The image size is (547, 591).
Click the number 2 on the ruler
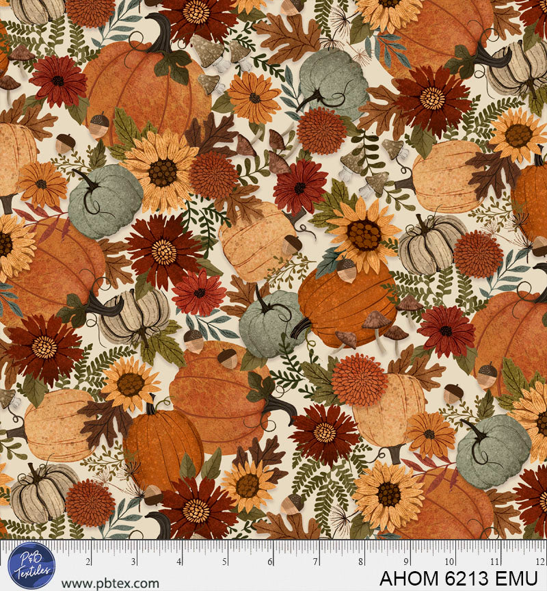[88, 562]
